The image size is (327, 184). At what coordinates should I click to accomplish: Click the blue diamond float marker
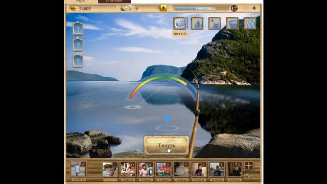point(167,118)
